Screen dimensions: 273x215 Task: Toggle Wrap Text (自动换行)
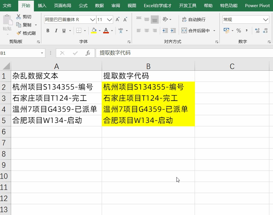pos(193,19)
